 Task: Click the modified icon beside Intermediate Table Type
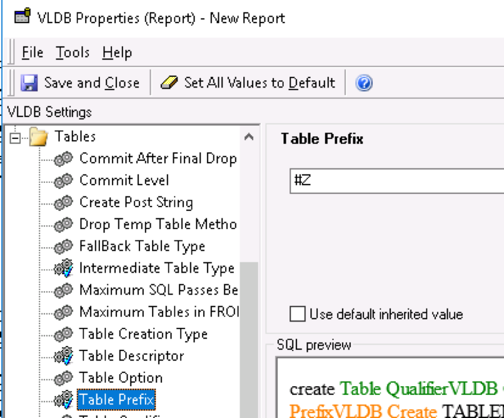tap(64, 268)
